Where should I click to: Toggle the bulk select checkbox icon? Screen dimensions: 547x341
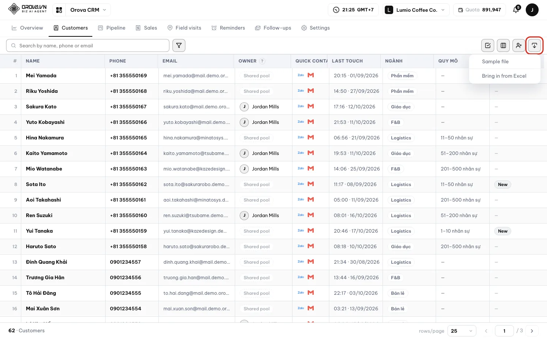[x=488, y=45]
